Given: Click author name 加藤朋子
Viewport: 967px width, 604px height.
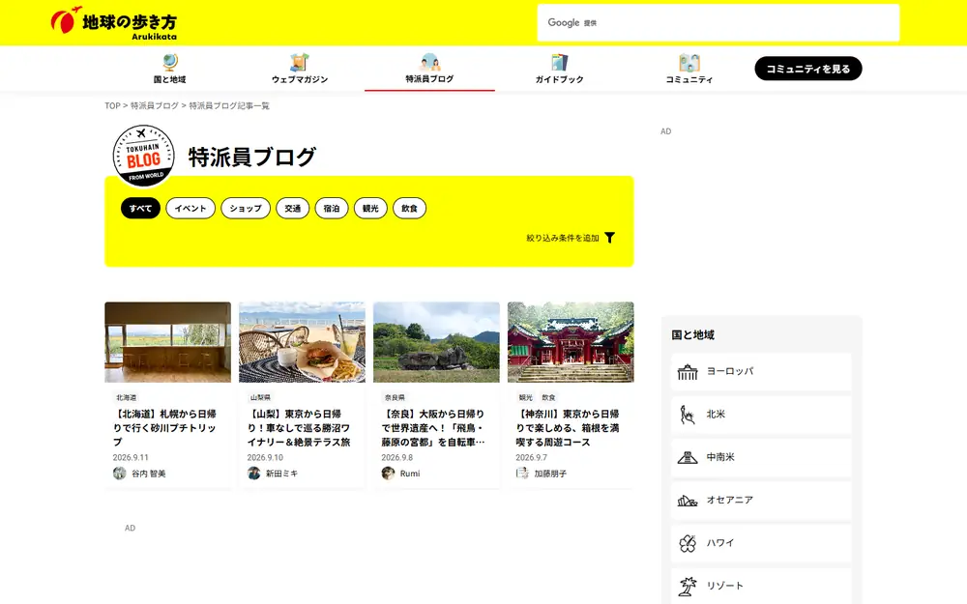Looking at the screenshot, I should point(551,474).
